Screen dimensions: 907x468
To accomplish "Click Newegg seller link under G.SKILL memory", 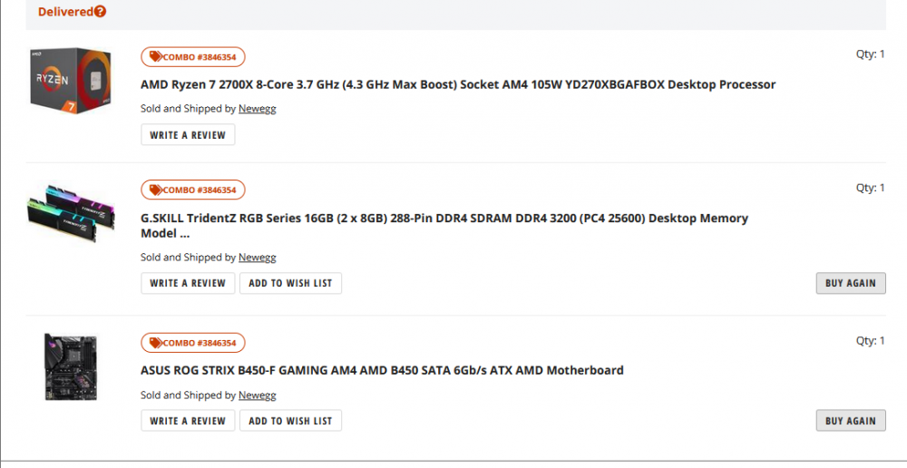I will 257,258.
